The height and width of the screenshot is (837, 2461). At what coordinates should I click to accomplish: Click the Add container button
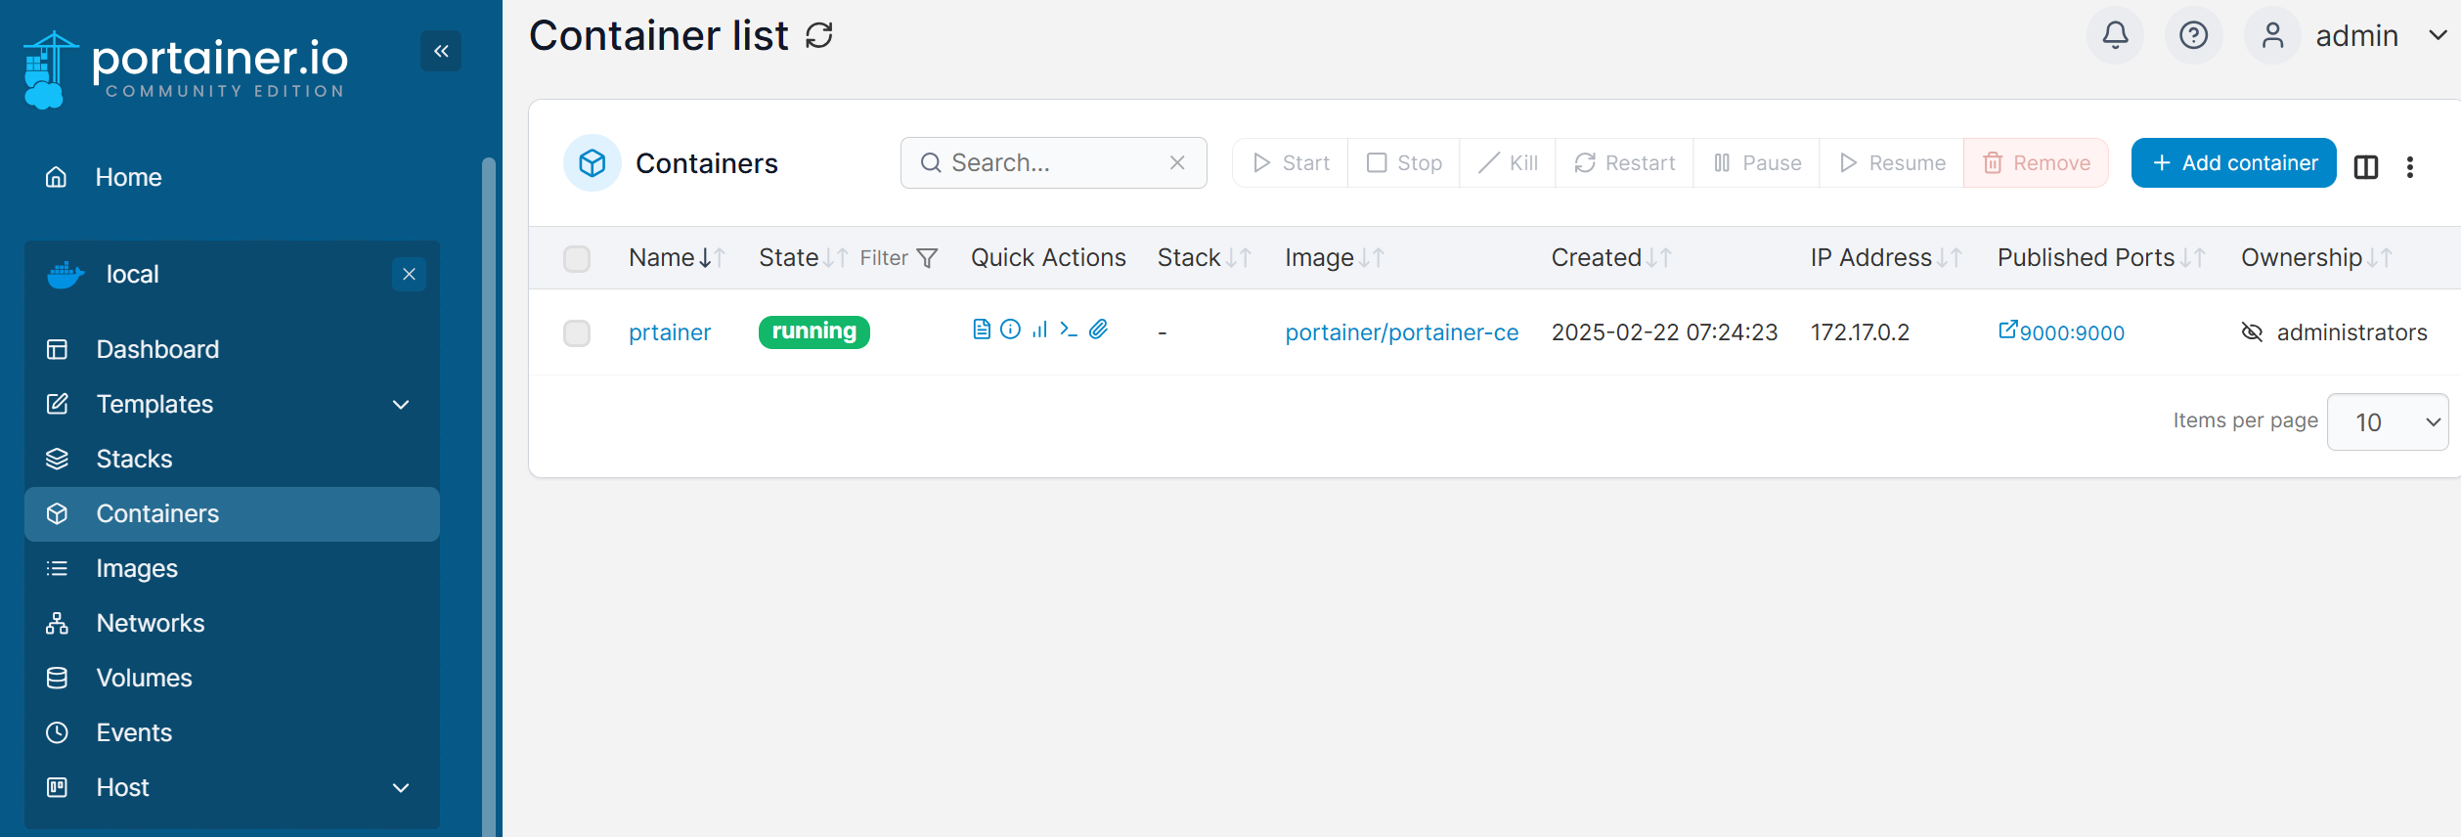point(2233,163)
